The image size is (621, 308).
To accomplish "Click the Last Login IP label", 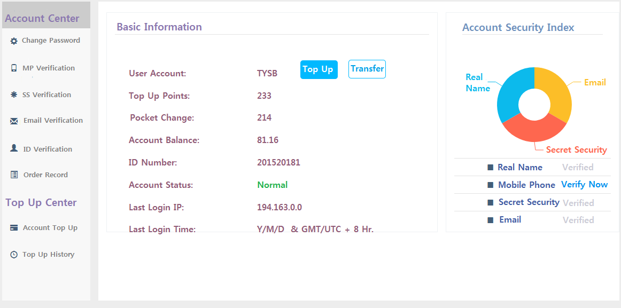I will tap(157, 207).
